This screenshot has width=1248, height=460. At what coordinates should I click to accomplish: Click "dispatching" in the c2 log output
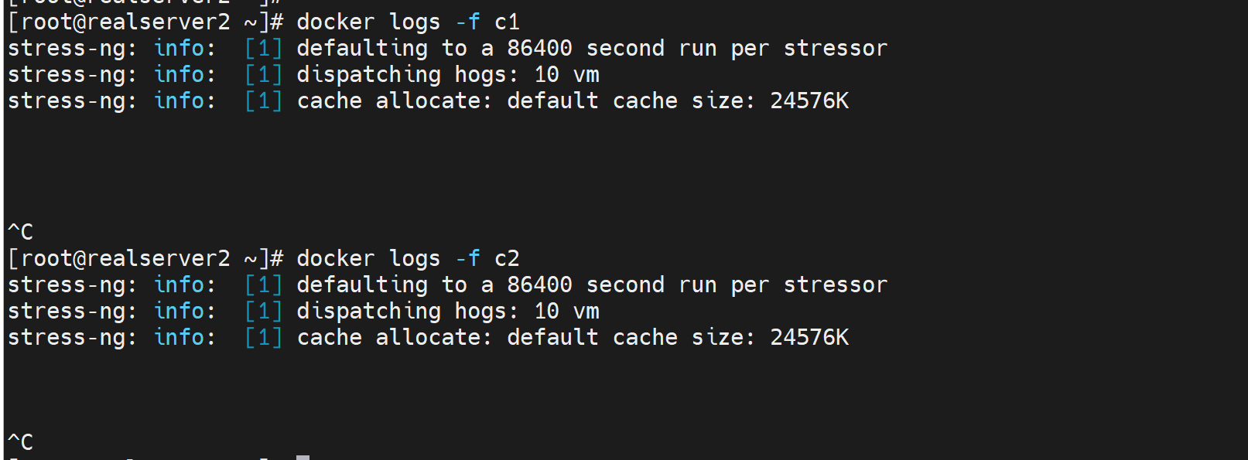(x=368, y=312)
